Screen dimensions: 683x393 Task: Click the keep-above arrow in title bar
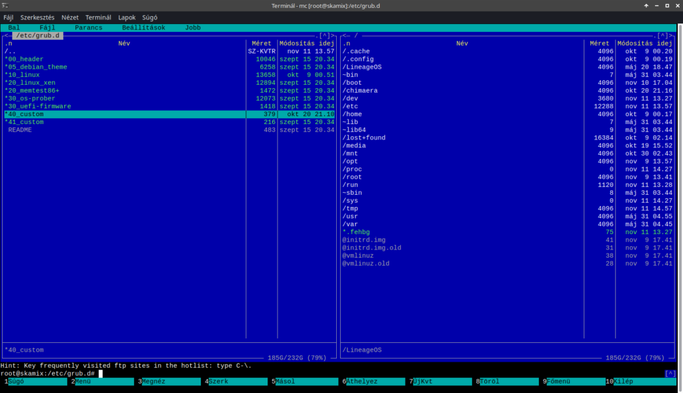coord(646,5)
